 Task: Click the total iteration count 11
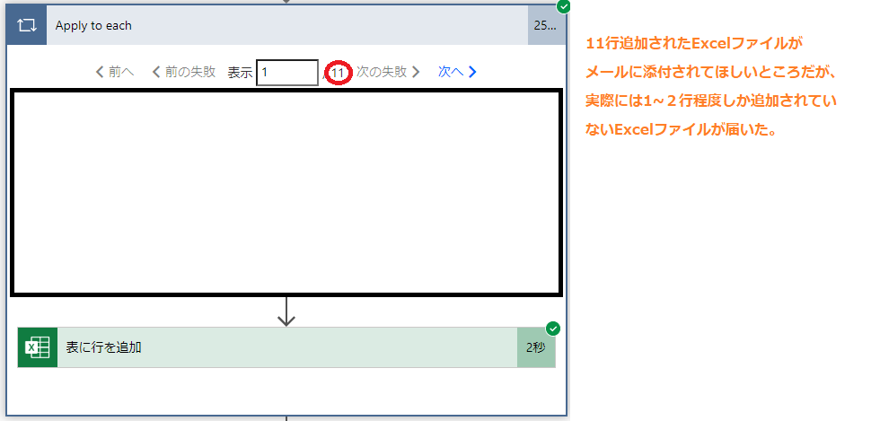338,73
